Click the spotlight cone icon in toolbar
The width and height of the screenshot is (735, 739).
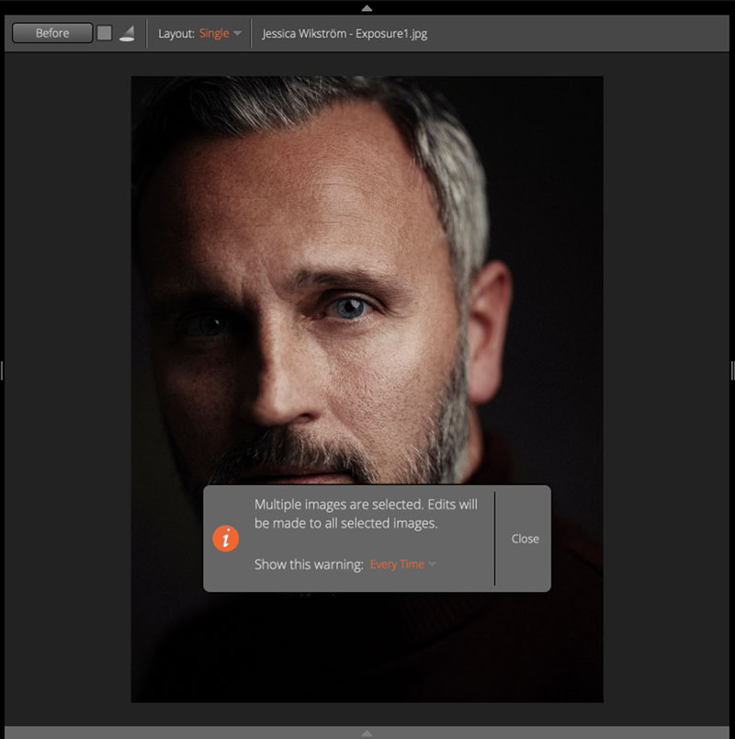click(127, 33)
